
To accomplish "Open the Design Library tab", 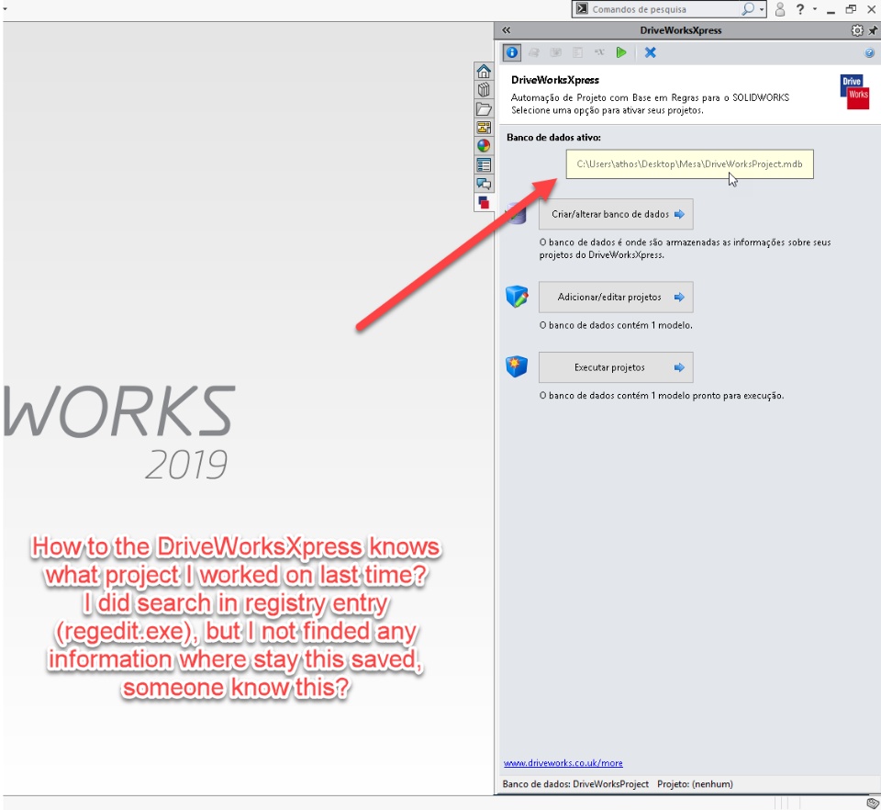I will click(484, 90).
